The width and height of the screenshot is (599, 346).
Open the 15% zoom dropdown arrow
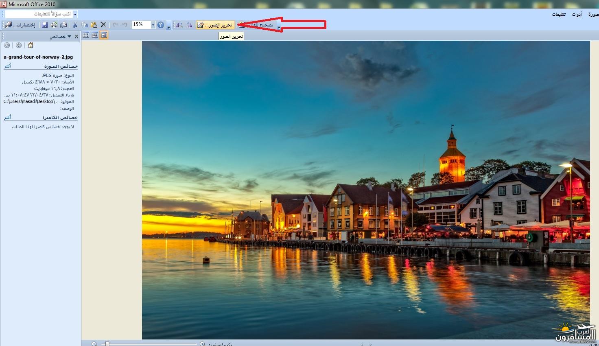point(153,25)
